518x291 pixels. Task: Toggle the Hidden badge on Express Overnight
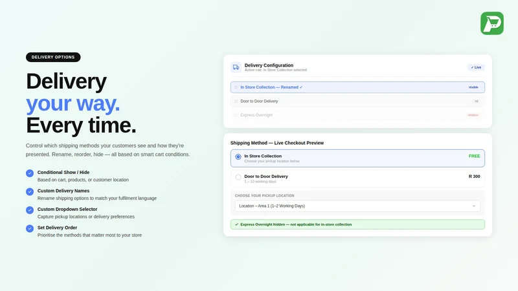(473, 115)
